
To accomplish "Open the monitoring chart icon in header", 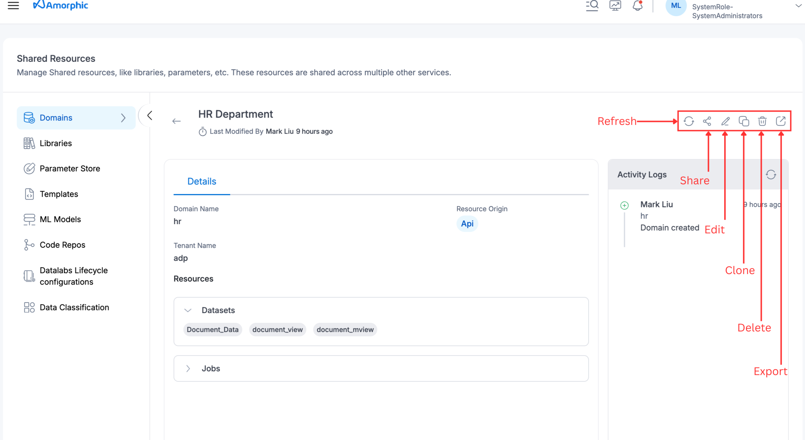I will [x=615, y=6].
